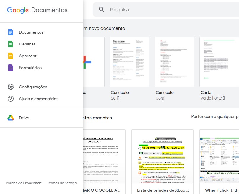
Task: Click the 'Lista de brindes de Xbox ...' title
Action: coord(163,190)
